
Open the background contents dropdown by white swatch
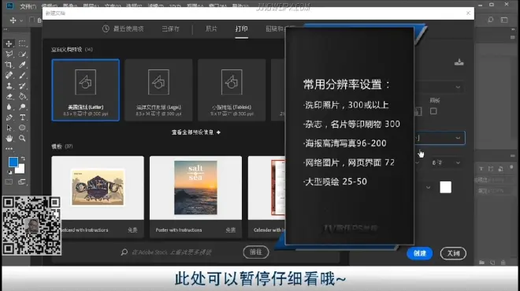click(428, 188)
